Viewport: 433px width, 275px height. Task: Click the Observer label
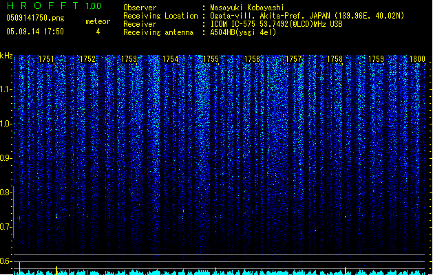click(x=140, y=8)
